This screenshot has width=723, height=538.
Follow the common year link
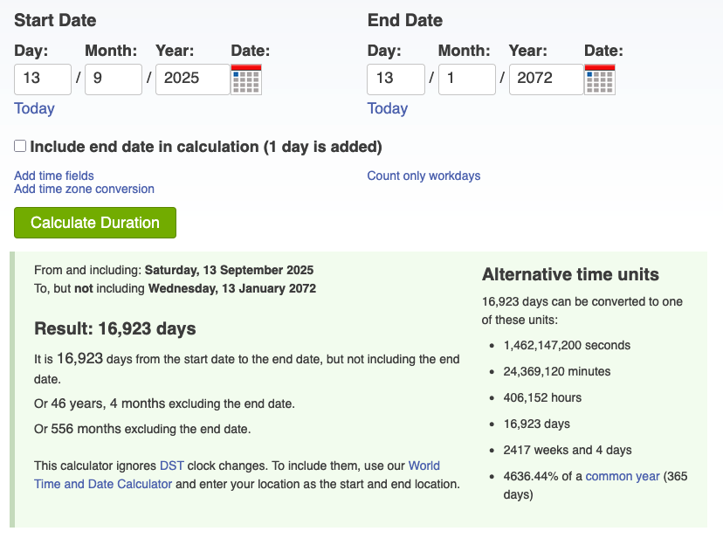pos(623,476)
